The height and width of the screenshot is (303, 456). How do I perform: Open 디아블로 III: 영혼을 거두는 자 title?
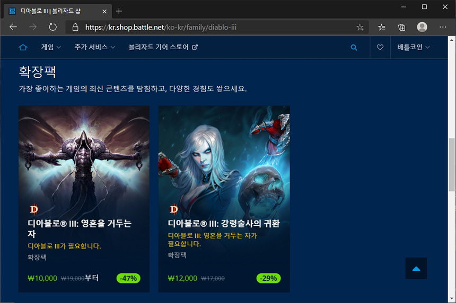(x=80, y=228)
